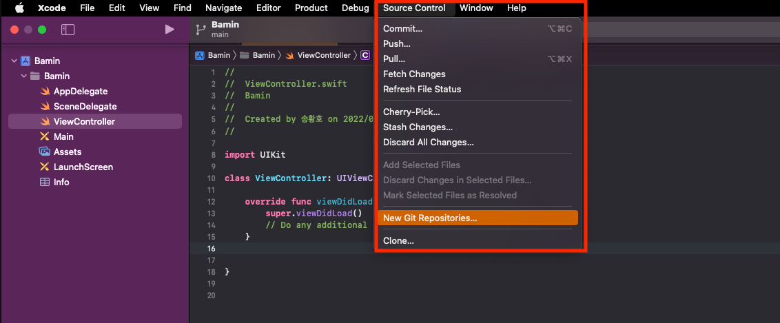Click SceneDelegate's Swift file icon

pyautogui.click(x=45, y=106)
